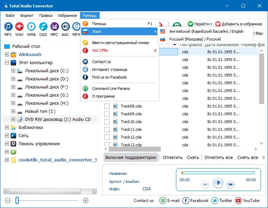Select the MPC format icon
Screen dimensions: 268x208
pyautogui.click(x=54, y=27)
